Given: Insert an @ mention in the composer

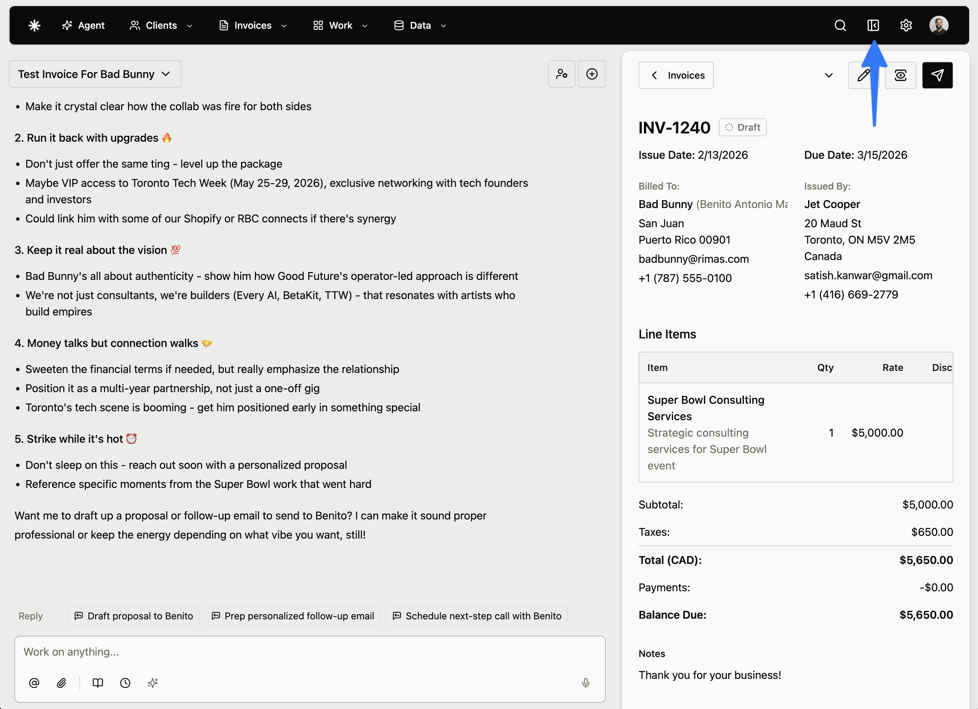Looking at the screenshot, I should 34,683.
